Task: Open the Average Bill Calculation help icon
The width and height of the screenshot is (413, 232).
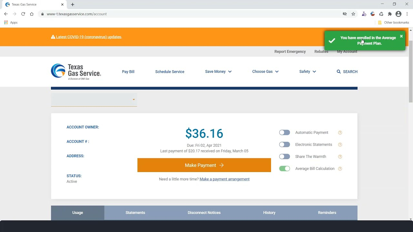Action: pos(340,169)
